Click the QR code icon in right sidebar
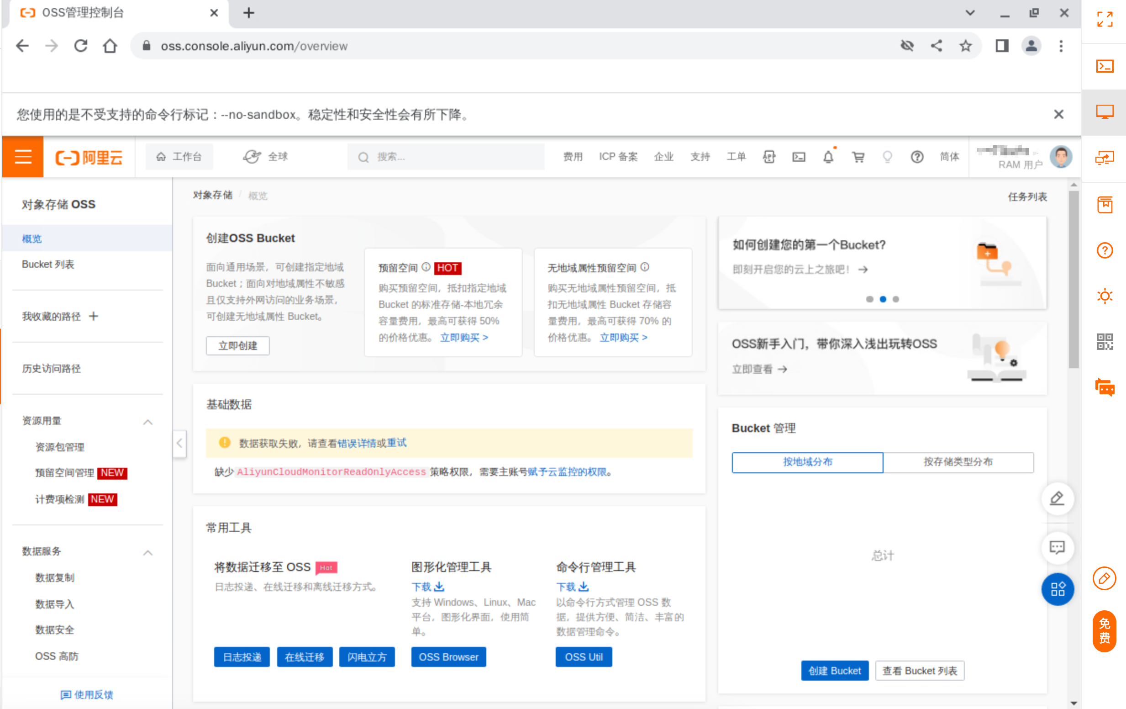 (1105, 342)
